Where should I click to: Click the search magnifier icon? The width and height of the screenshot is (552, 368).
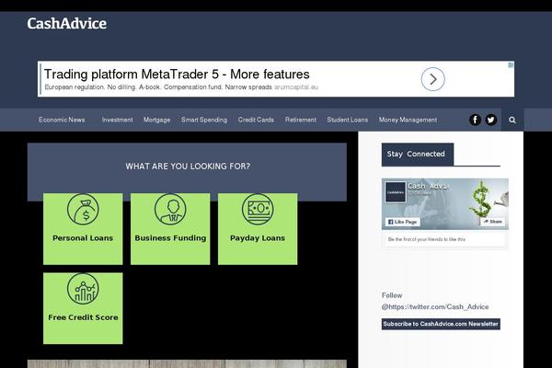pos(512,121)
